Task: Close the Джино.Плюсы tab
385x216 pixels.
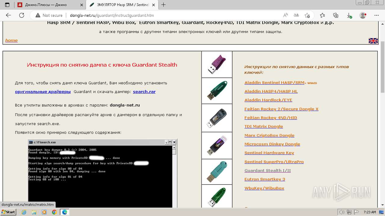Action: point(81,5)
